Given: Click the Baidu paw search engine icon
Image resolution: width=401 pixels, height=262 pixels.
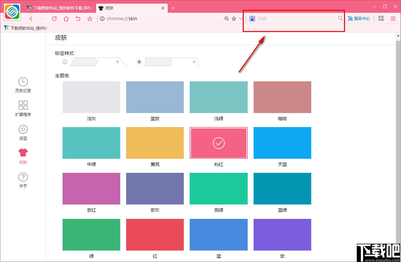Looking at the screenshot, I should (x=252, y=19).
